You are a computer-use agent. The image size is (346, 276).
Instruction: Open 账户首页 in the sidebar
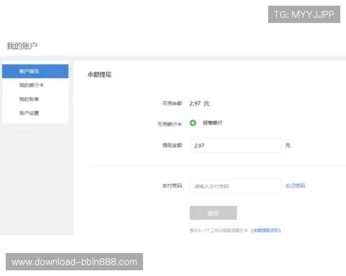point(35,71)
